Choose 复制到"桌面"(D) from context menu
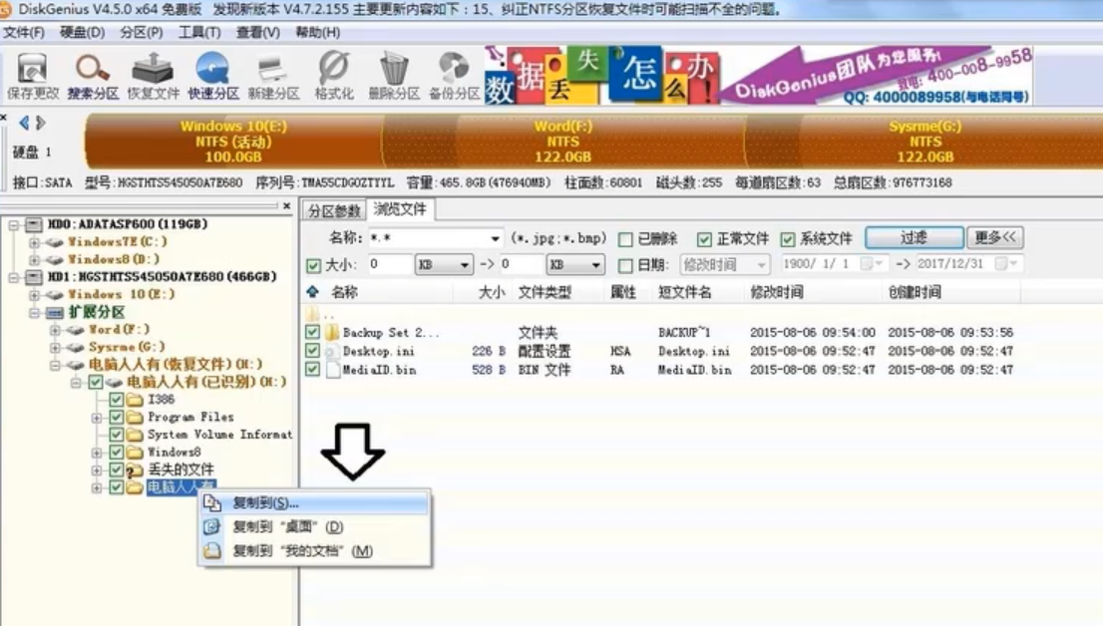The width and height of the screenshot is (1103, 626). [287, 526]
